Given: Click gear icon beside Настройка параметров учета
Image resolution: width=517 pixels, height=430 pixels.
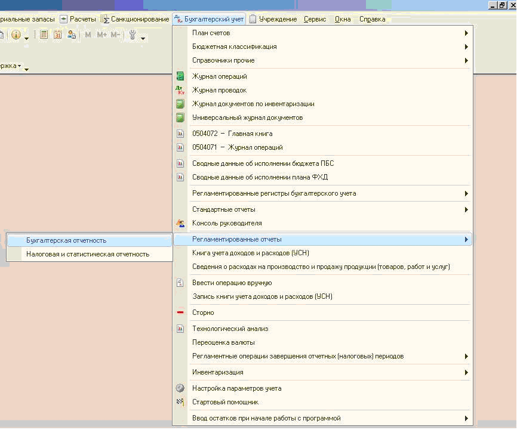Looking at the screenshot, I should click(180, 388).
